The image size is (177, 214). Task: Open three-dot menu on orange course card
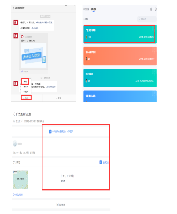point(154,52)
